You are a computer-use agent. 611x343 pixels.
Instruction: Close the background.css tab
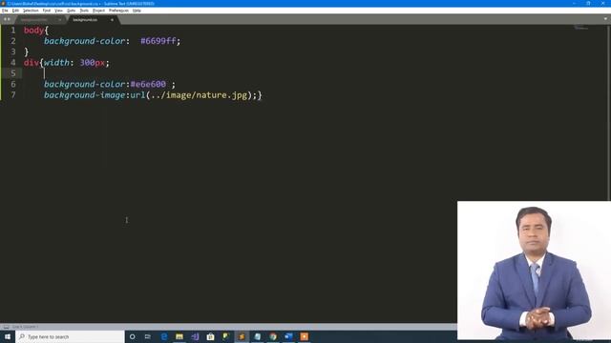[112, 19]
